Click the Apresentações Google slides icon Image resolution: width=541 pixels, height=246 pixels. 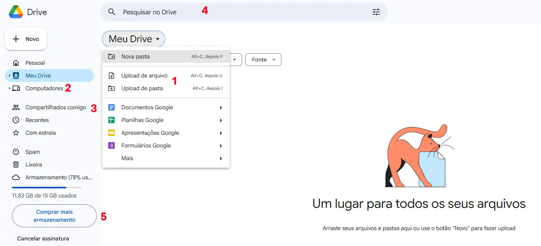coord(111,133)
